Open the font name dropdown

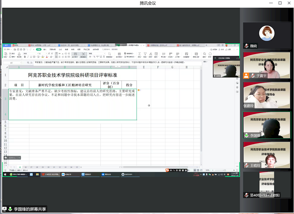[x=38, y=53]
